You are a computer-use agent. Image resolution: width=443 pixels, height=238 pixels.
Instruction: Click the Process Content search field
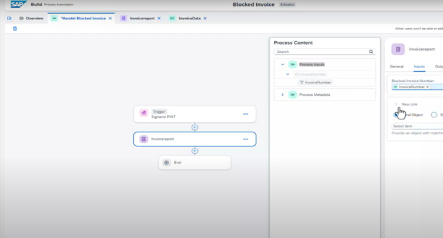tap(321, 52)
